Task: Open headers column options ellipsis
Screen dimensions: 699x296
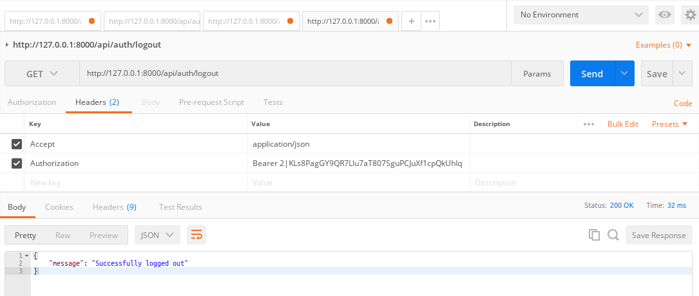Action: coord(588,124)
